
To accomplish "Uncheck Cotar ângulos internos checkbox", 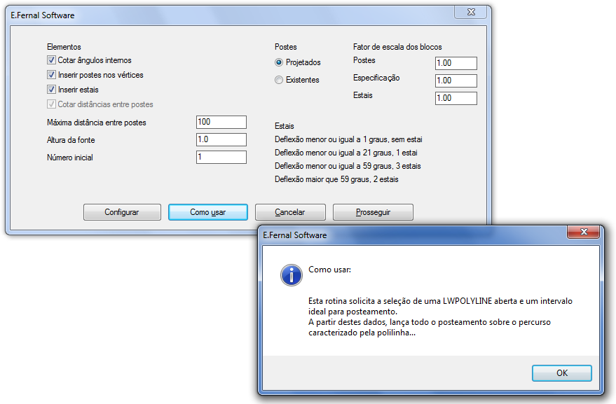I will (x=51, y=60).
